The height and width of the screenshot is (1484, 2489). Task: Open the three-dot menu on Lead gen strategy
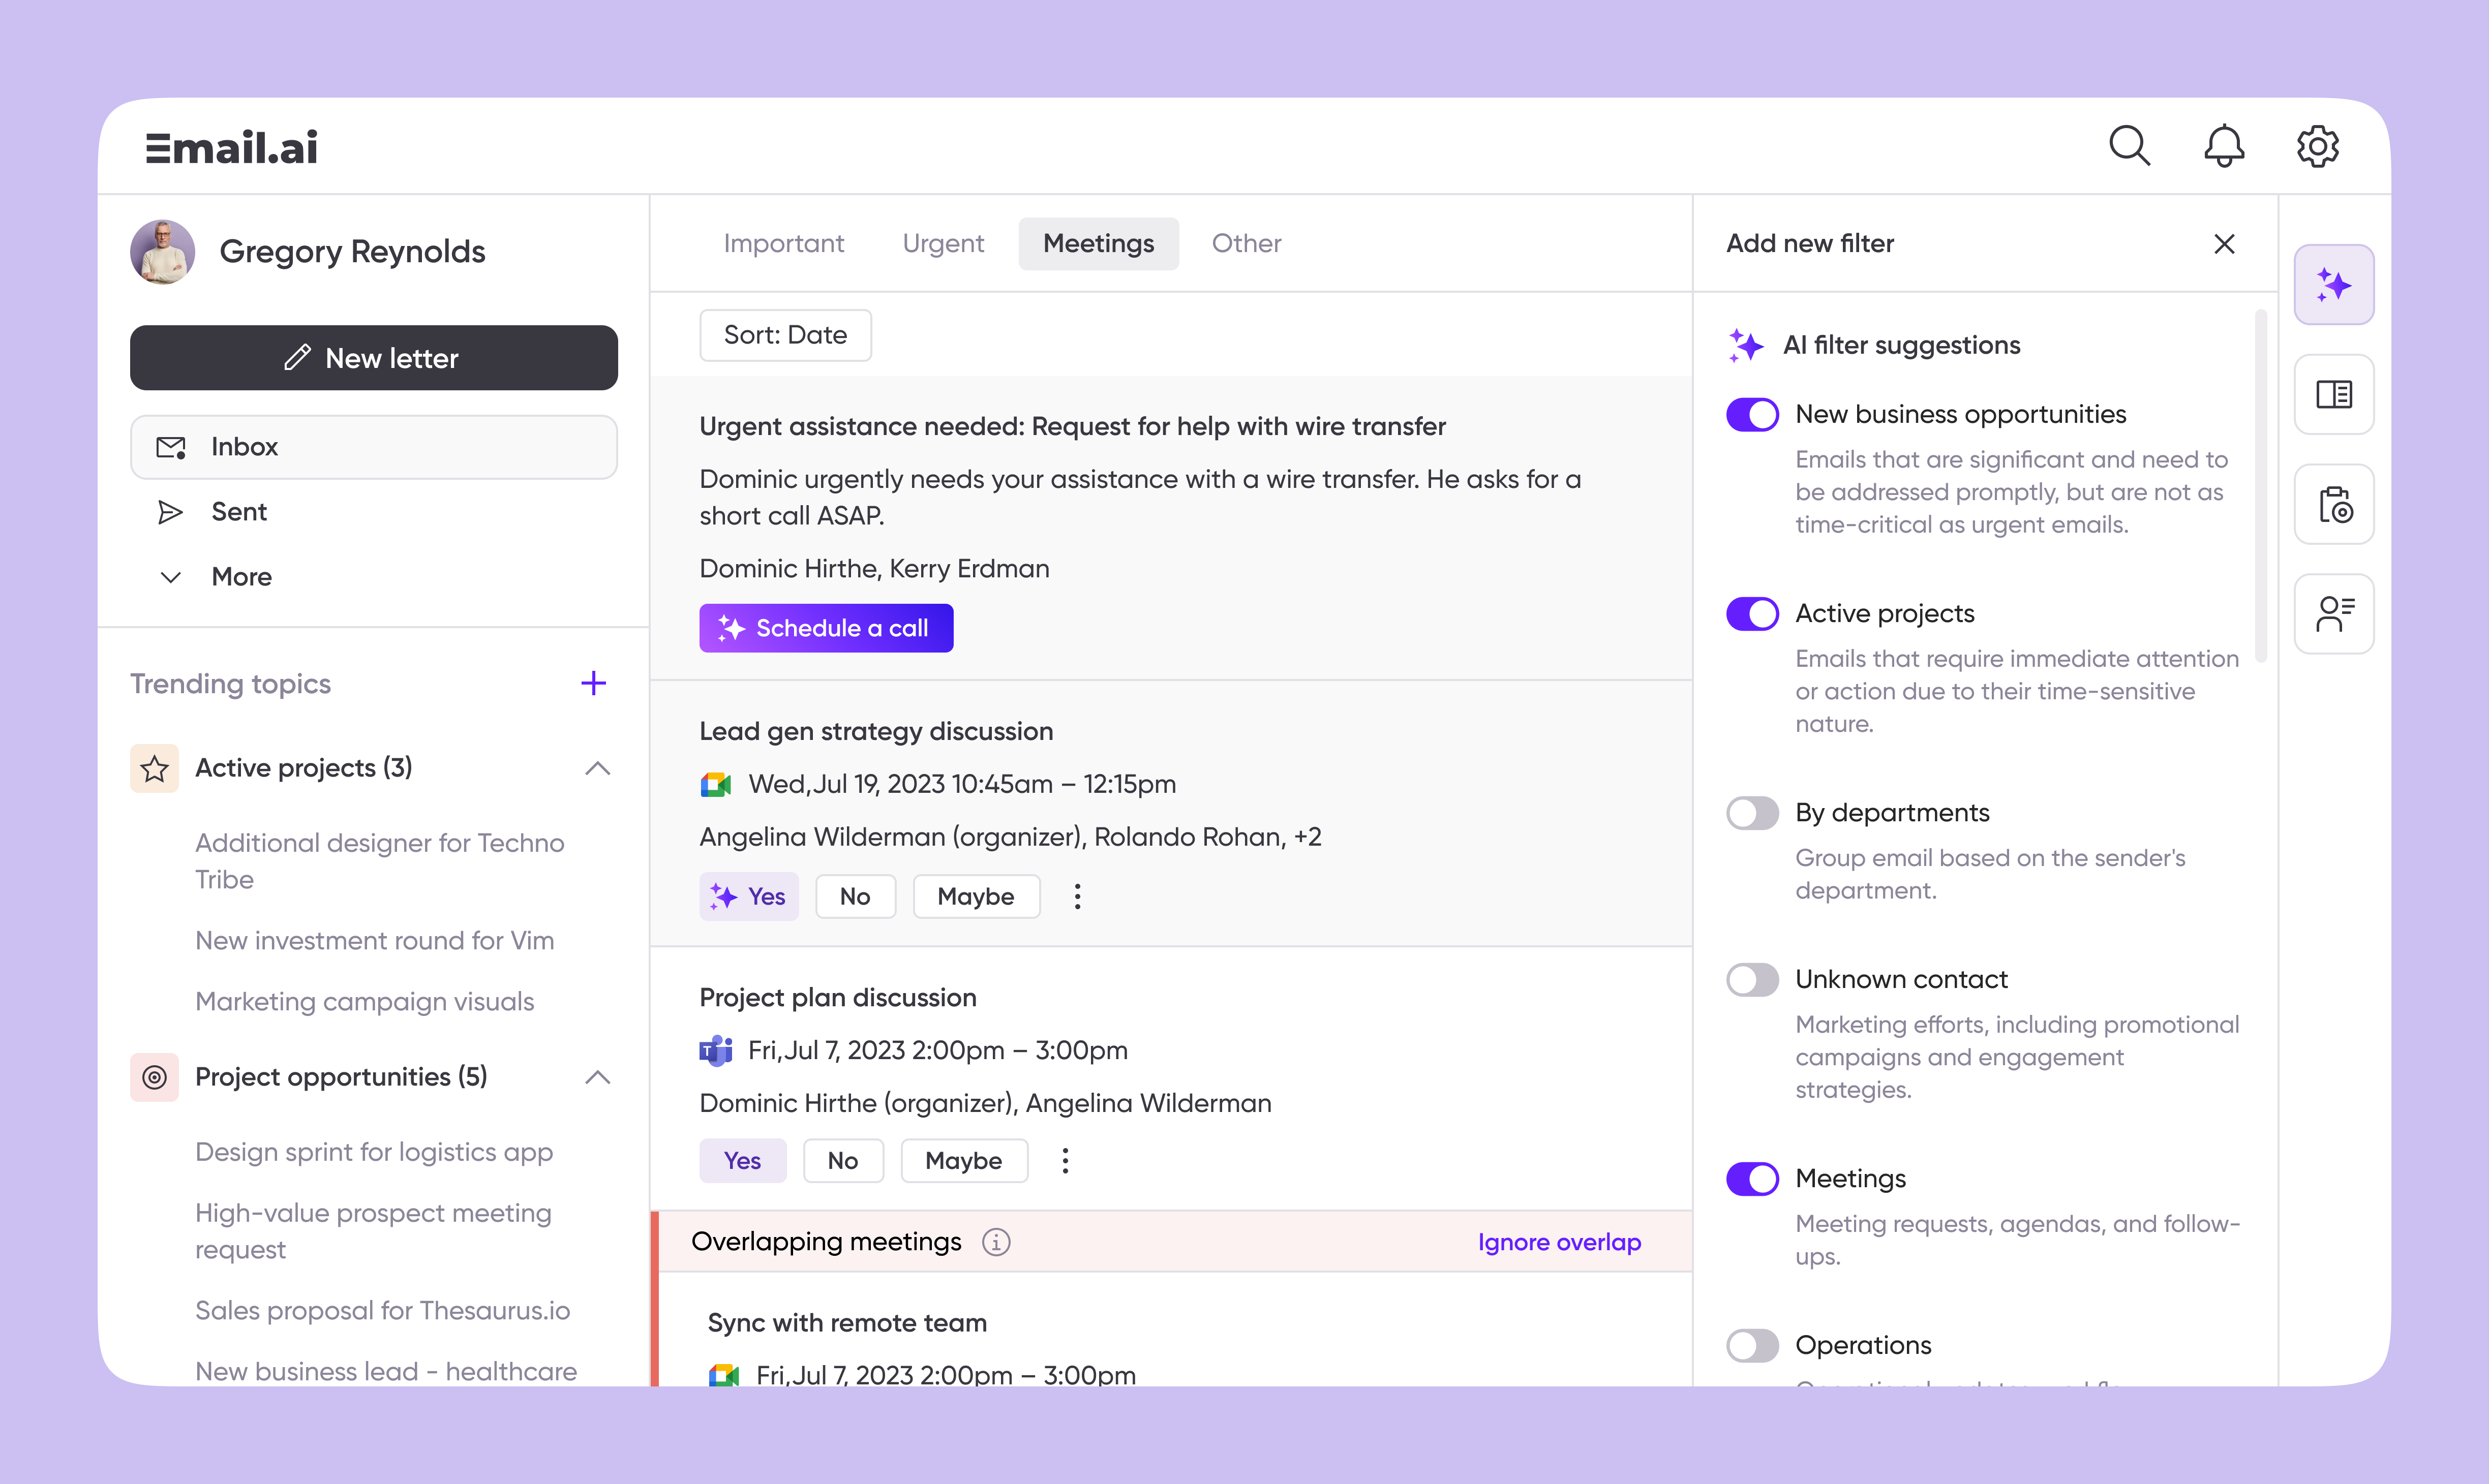pyautogui.click(x=1077, y=897)
